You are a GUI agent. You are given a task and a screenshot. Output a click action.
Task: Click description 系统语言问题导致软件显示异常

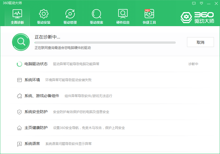68,144
